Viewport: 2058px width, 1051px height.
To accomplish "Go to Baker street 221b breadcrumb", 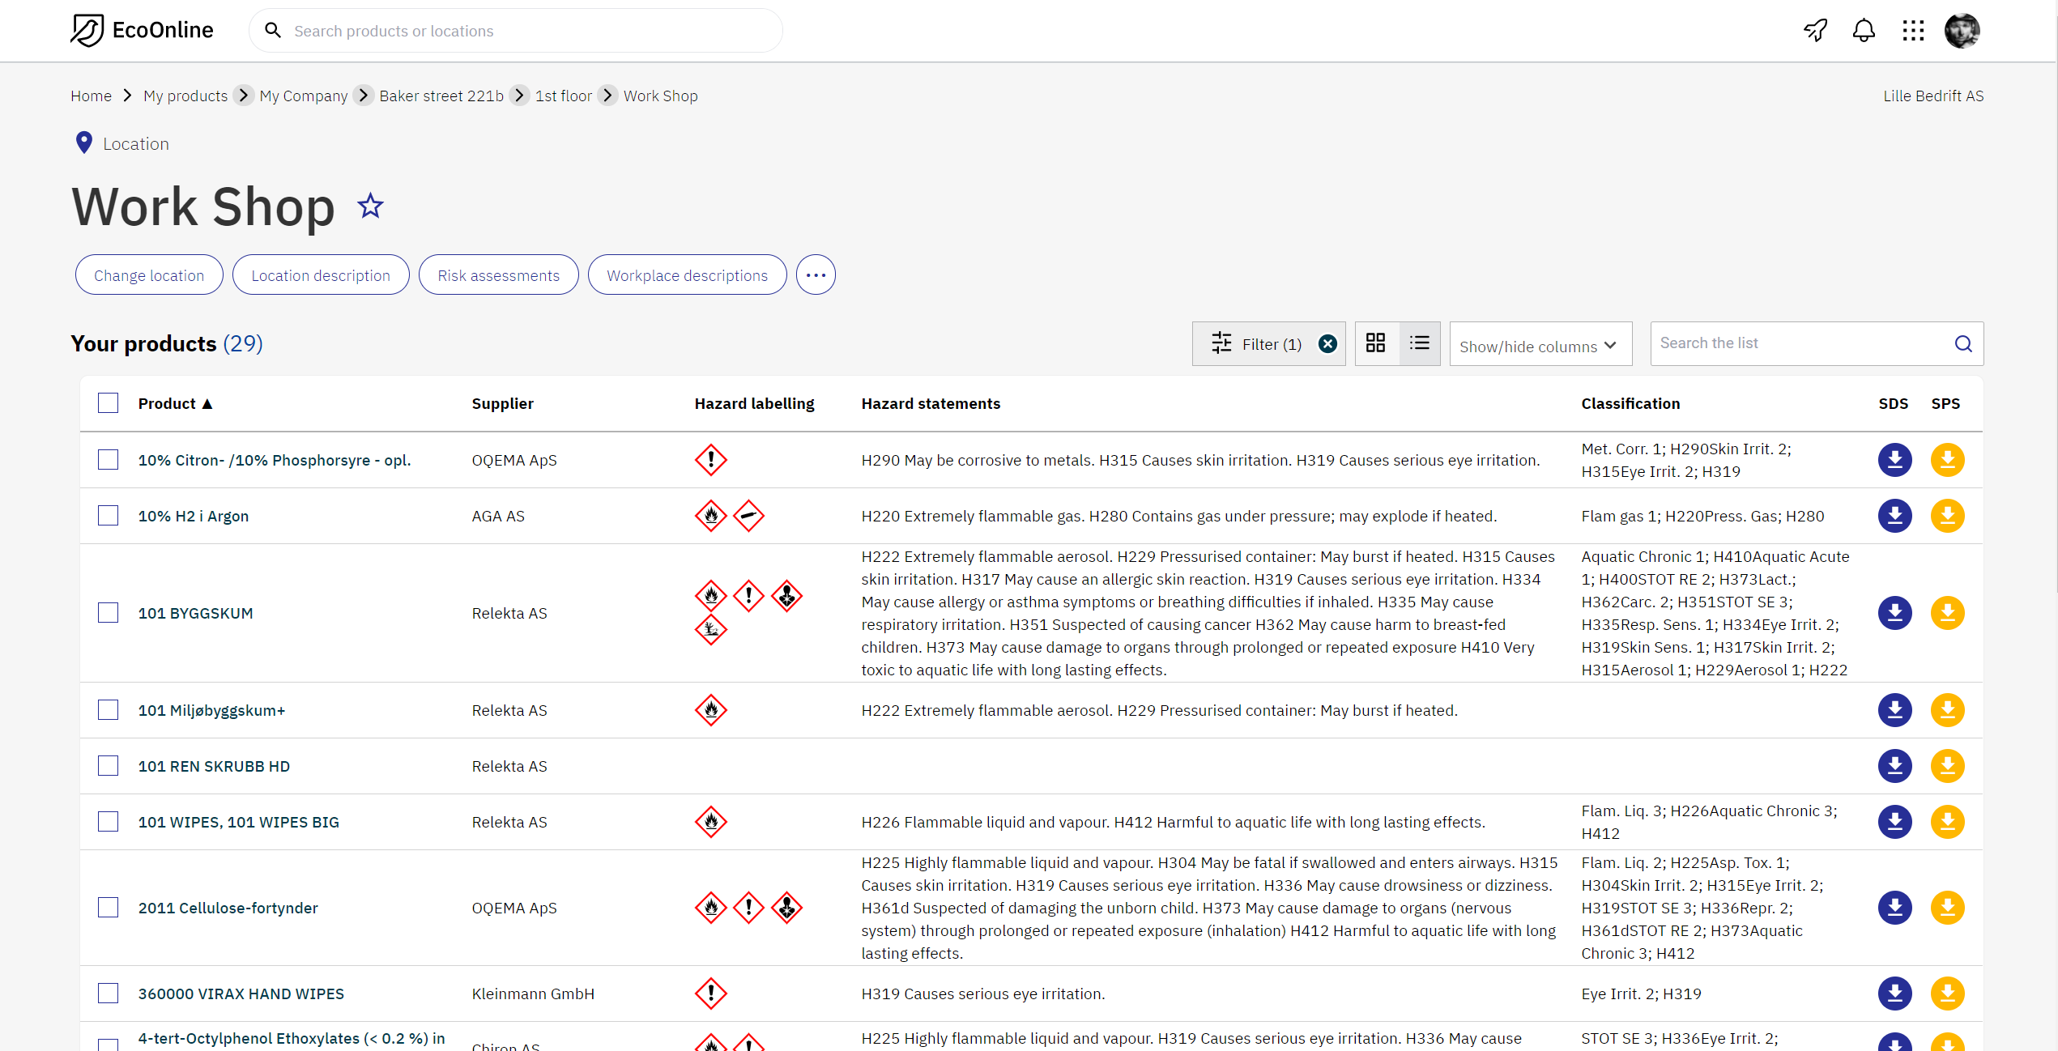I will click(x=441, y=96).
